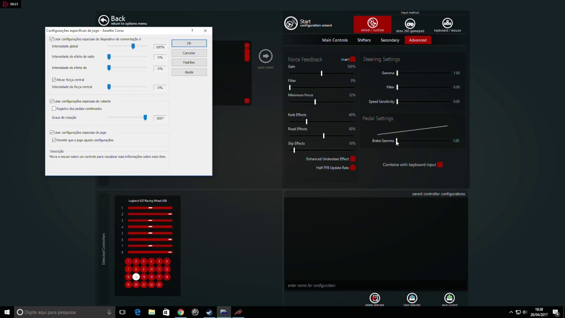Enable Registro dos pedais combinados checkbox
This screenshot has height=318, width=565.
[x=54, y=109]
